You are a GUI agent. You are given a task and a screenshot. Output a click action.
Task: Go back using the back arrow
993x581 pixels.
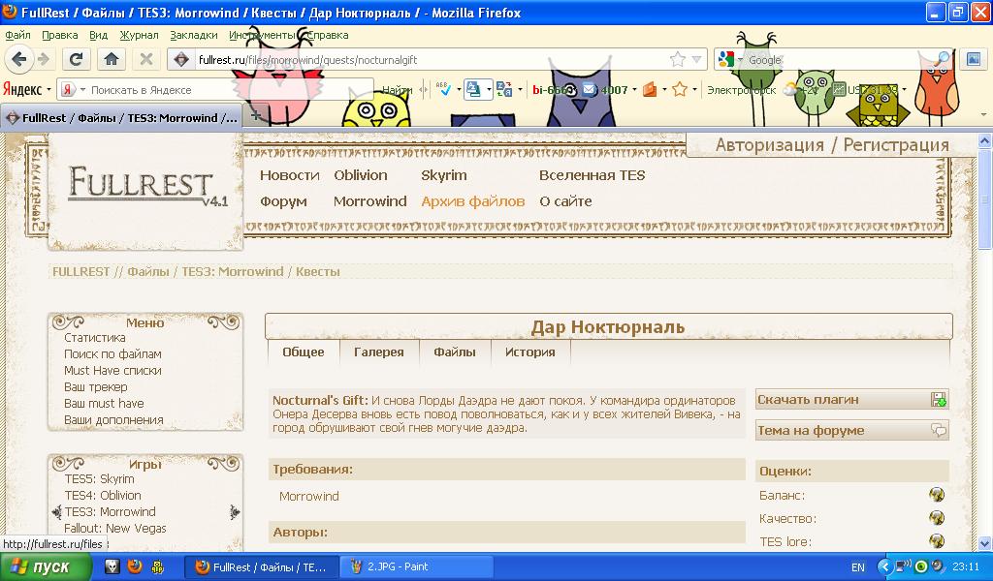pos(19,59)
